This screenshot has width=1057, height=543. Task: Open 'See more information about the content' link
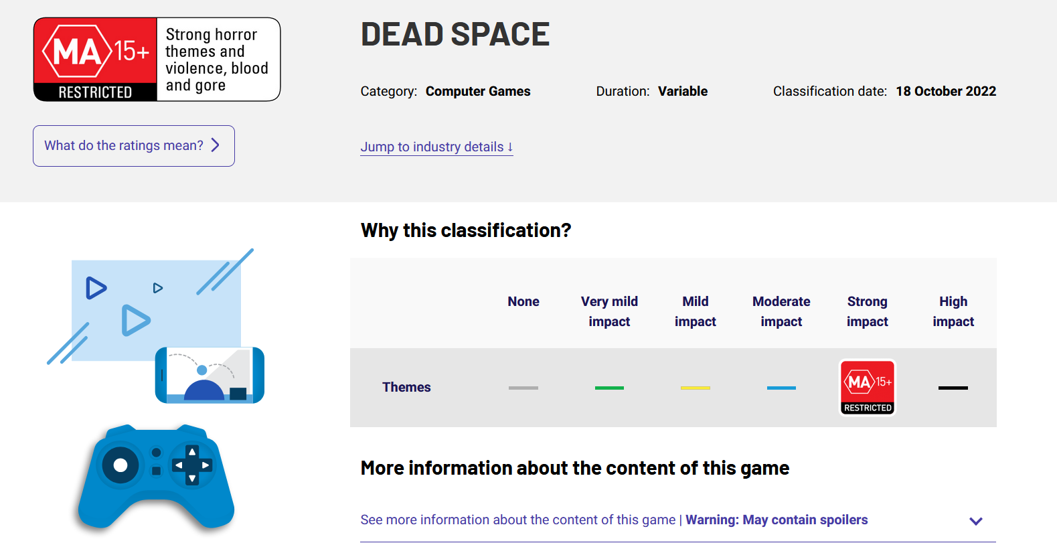(x=614, y=520)
